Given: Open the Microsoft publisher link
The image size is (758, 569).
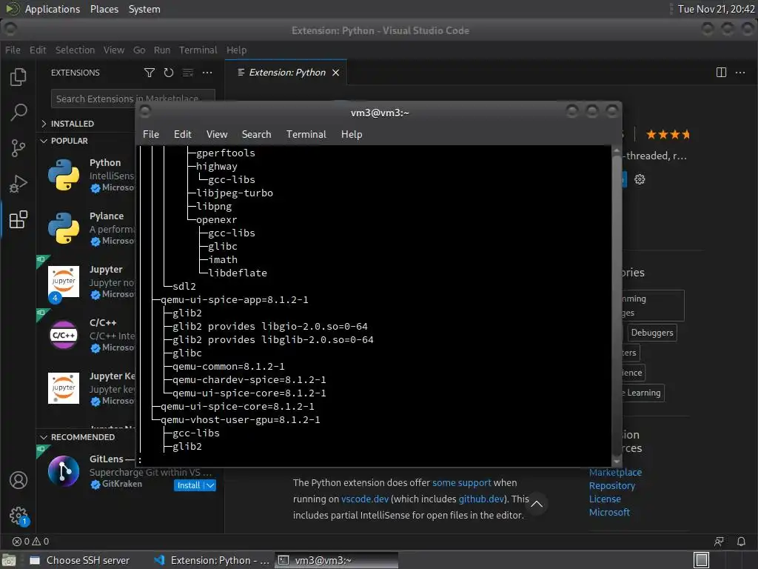Looking at the screenshot, I should [x=609, y=513].
